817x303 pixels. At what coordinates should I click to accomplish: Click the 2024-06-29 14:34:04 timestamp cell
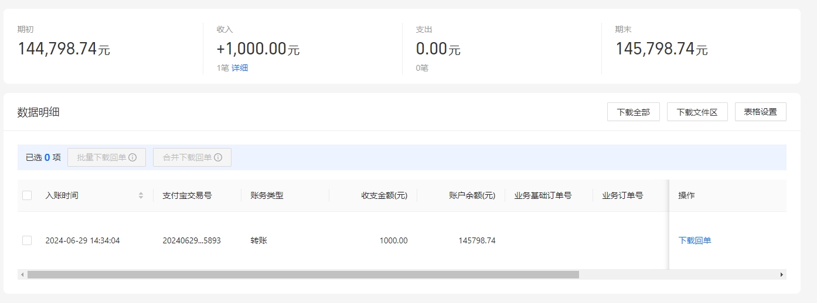[x=83, y=240]
